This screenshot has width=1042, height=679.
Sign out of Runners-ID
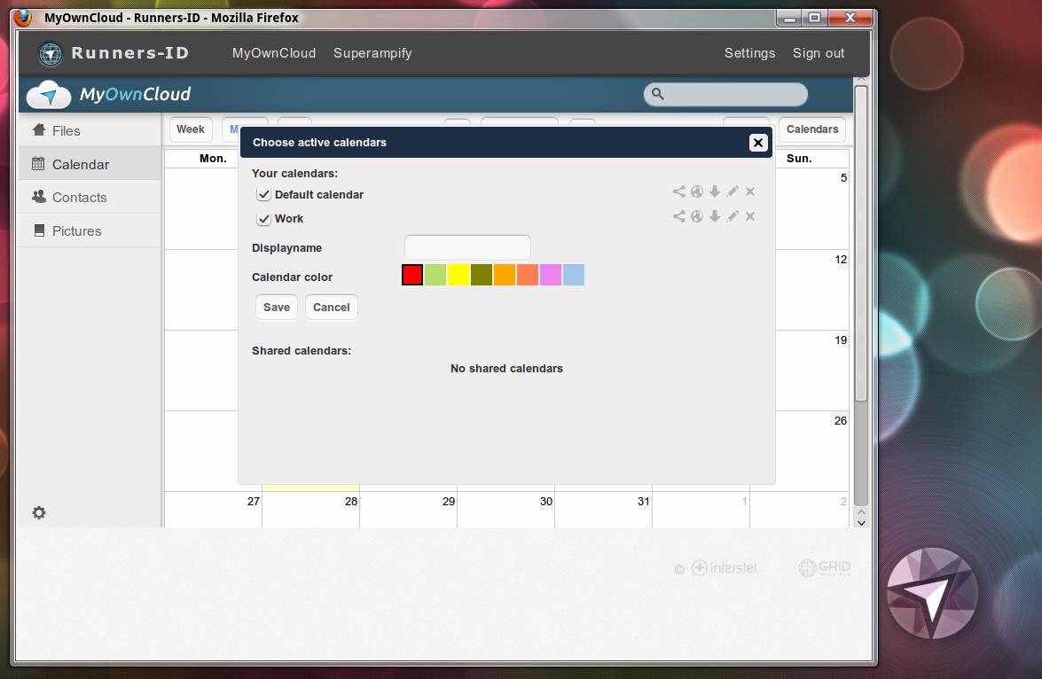pos(819,53)
